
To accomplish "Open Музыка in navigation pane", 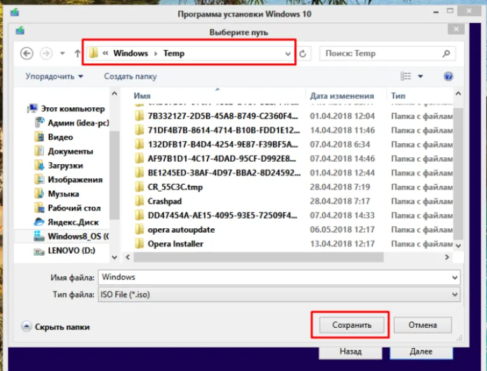I will point(57,194).
